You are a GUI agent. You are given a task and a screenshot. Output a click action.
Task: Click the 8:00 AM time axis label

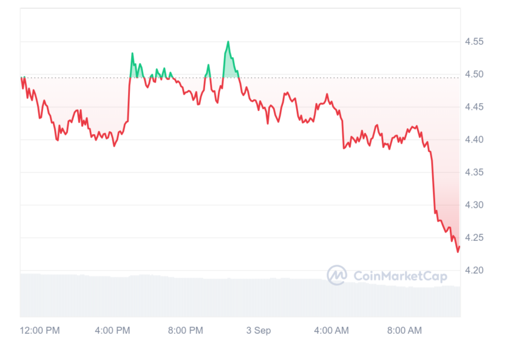coord(404,330)
